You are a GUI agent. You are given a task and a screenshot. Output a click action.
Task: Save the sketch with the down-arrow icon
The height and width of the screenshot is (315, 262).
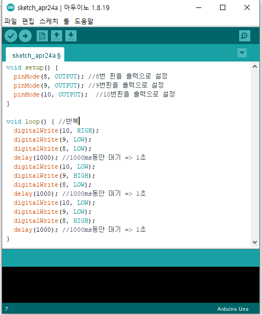pyautogui.click(x=71, y=36)
